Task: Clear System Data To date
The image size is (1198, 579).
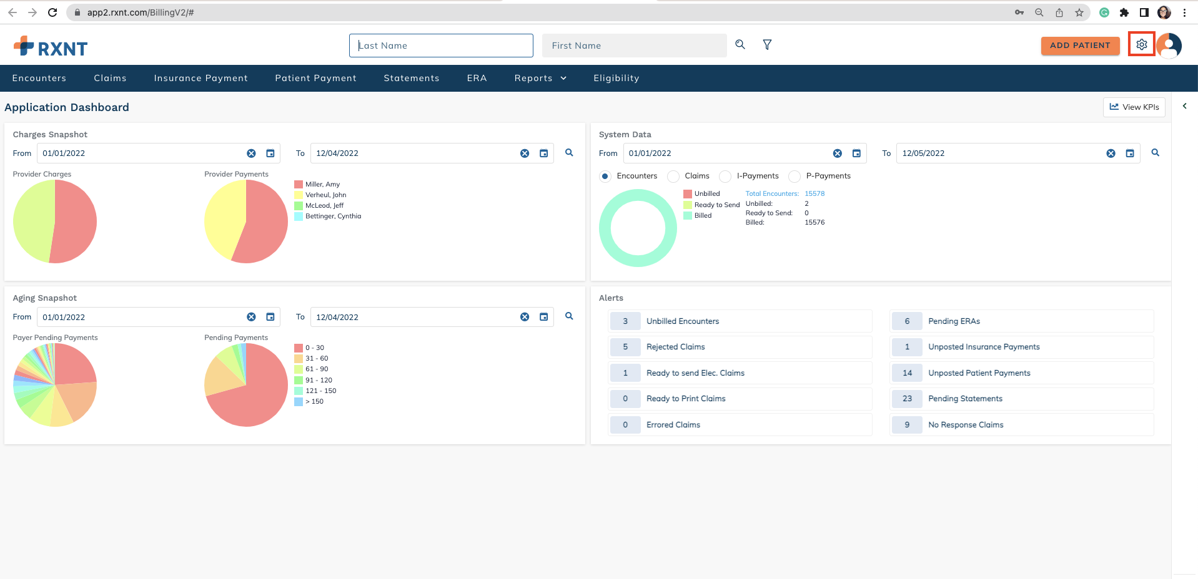Action: [1111, 153]
